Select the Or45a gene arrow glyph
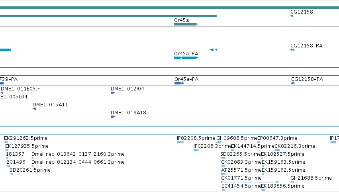This screenshot has height=192, width=339. [x=186, y=24]
